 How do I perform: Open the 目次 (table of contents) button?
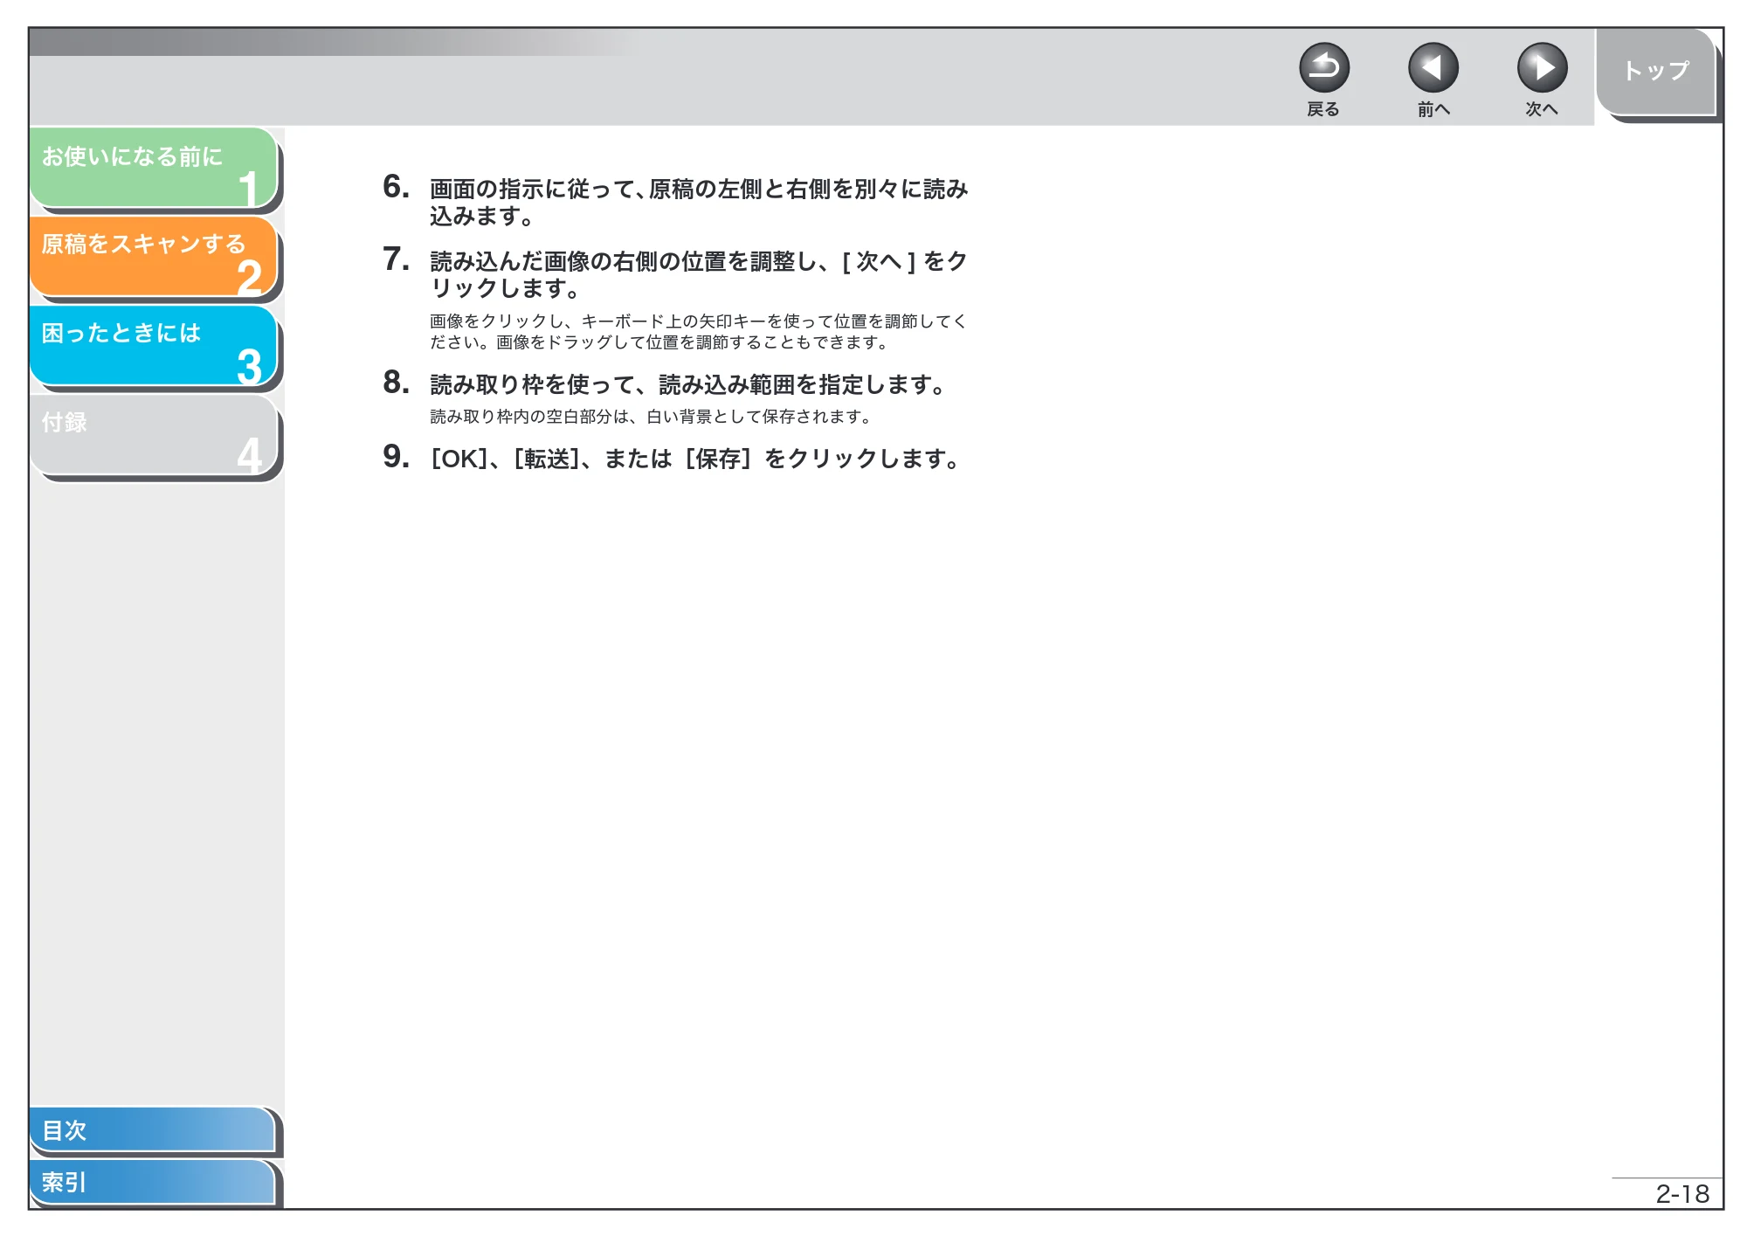coord(153,1129)
